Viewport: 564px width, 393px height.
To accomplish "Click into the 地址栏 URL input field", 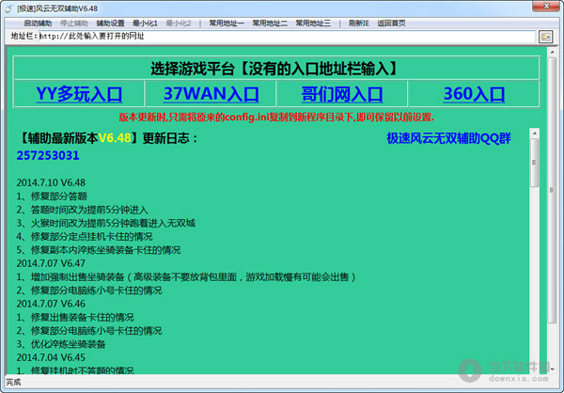I will tap(287, 37).
